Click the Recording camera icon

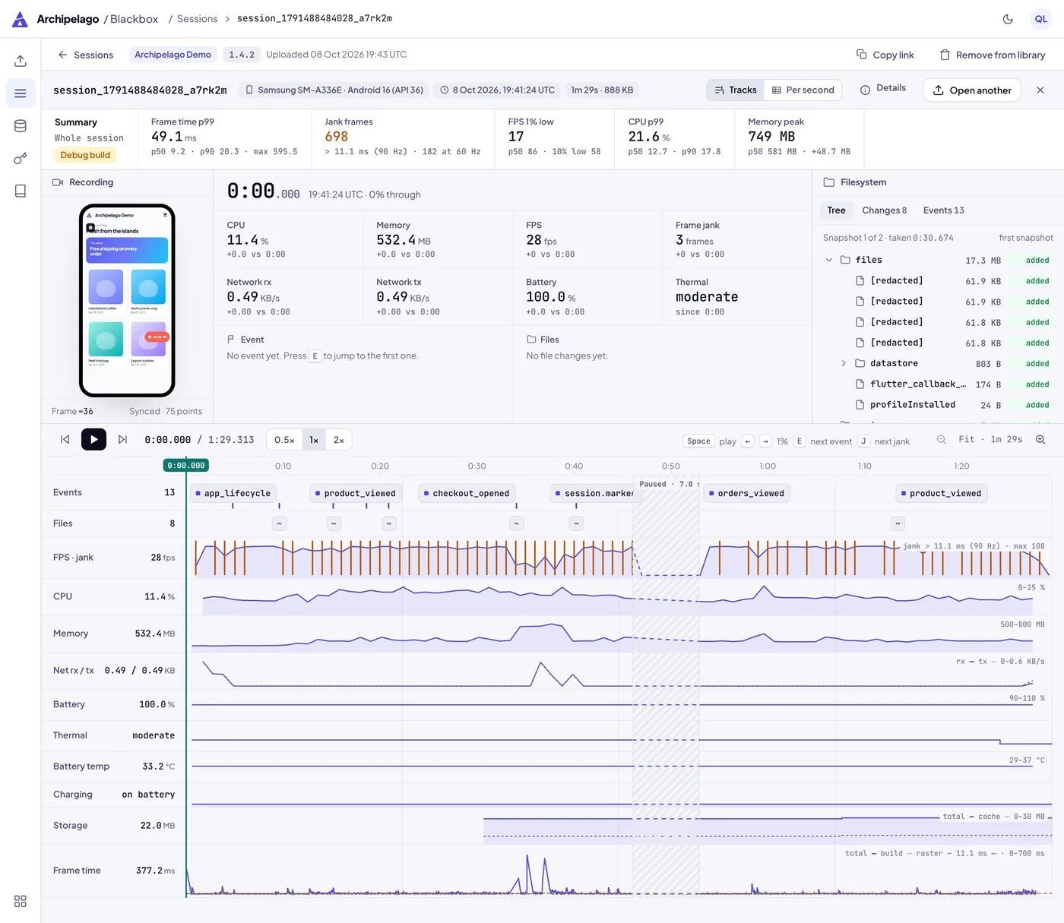[x=58, y=182]
